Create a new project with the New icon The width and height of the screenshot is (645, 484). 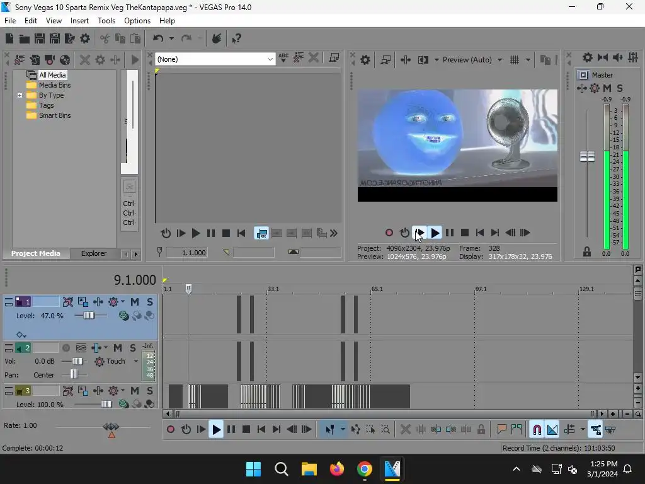(x=9, y=38)
